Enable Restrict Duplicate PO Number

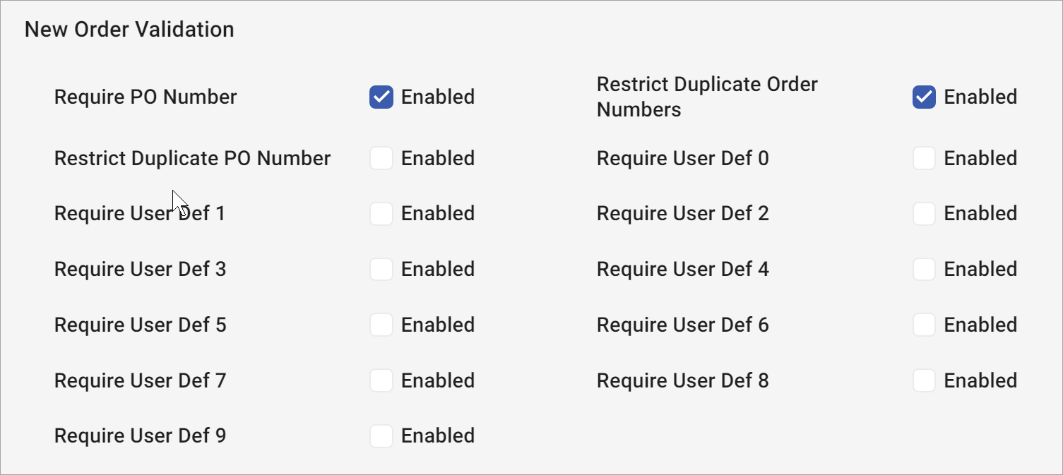click(381, 158)
